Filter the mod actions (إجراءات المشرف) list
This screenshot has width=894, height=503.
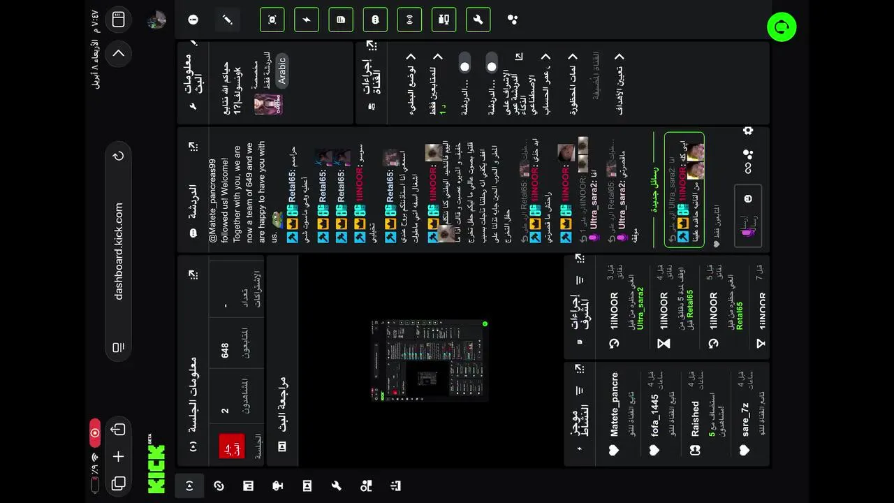click(x=580, y=279)
